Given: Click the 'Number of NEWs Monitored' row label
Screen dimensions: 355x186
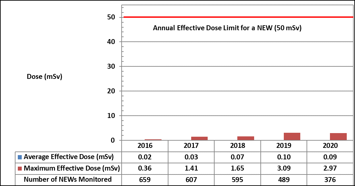Looking at the screenshot, I should click(x=68, y=179).
